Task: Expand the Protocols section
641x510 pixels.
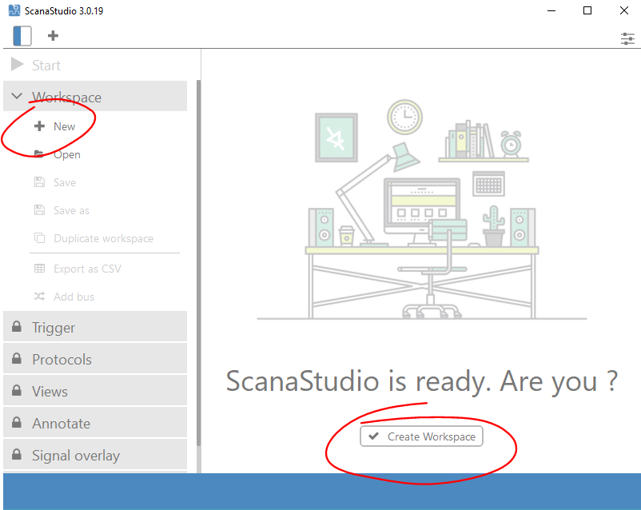Action: pos(18,359)
